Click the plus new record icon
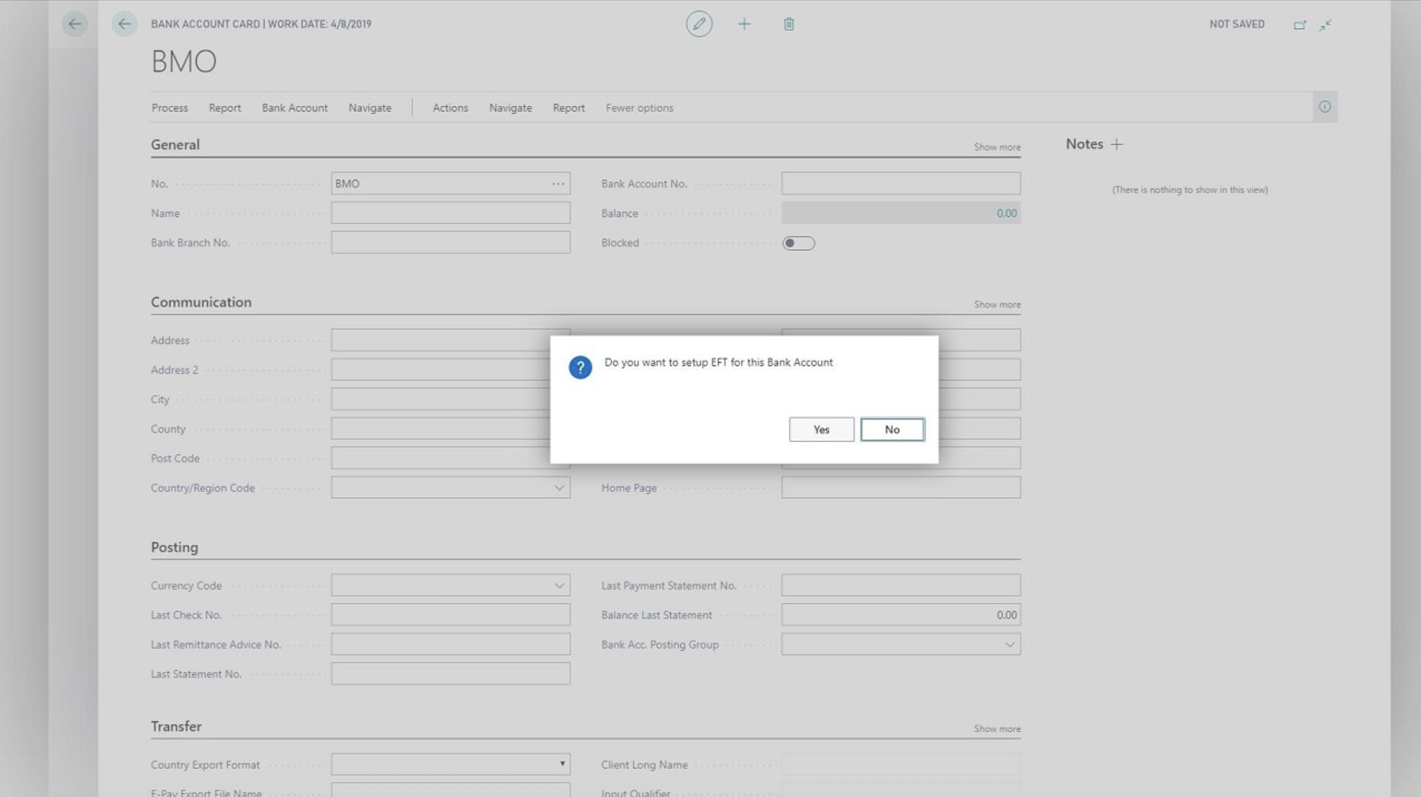This screenshot has height=797, width=1421. 744,24
